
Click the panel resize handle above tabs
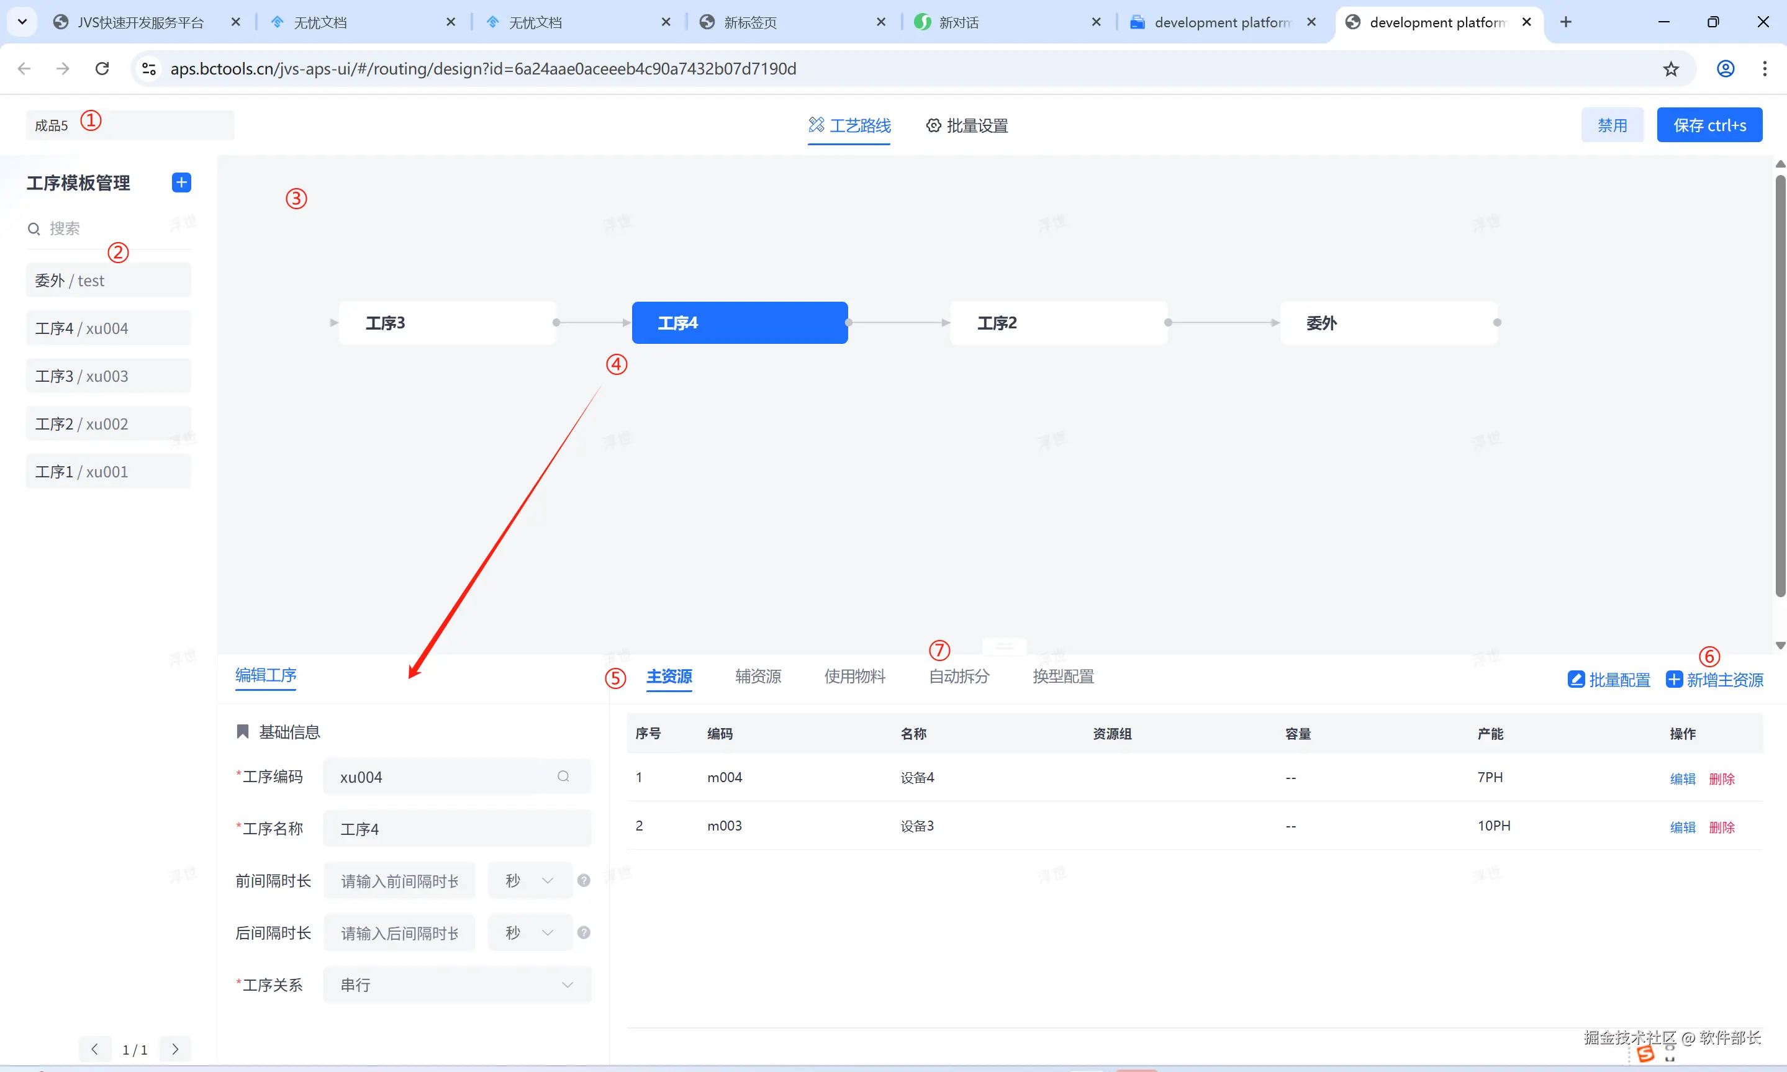coord(1005,647)
